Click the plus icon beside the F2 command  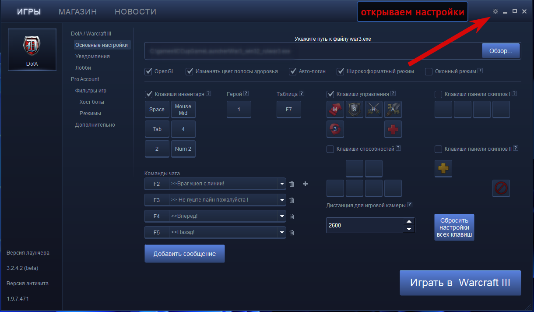(x=306, y=184)
